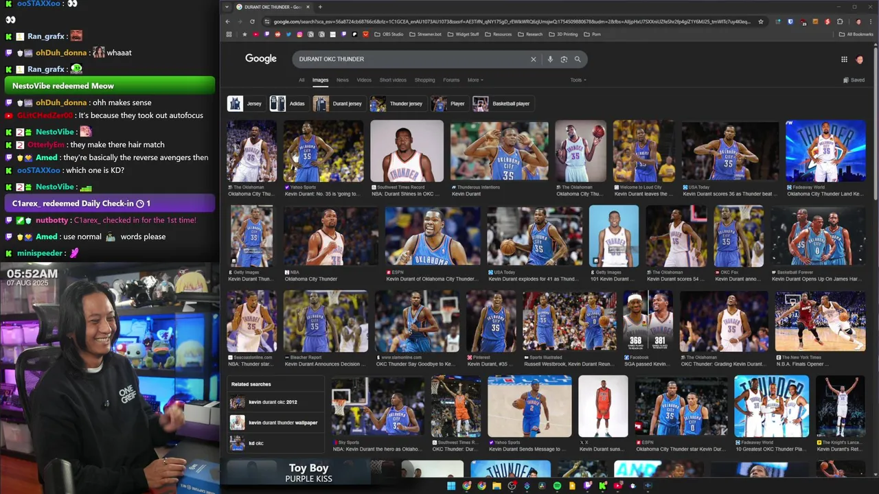Screen dimensions: 879x494
Task: Click the Google logo to go home
Action: coord(261,59)
